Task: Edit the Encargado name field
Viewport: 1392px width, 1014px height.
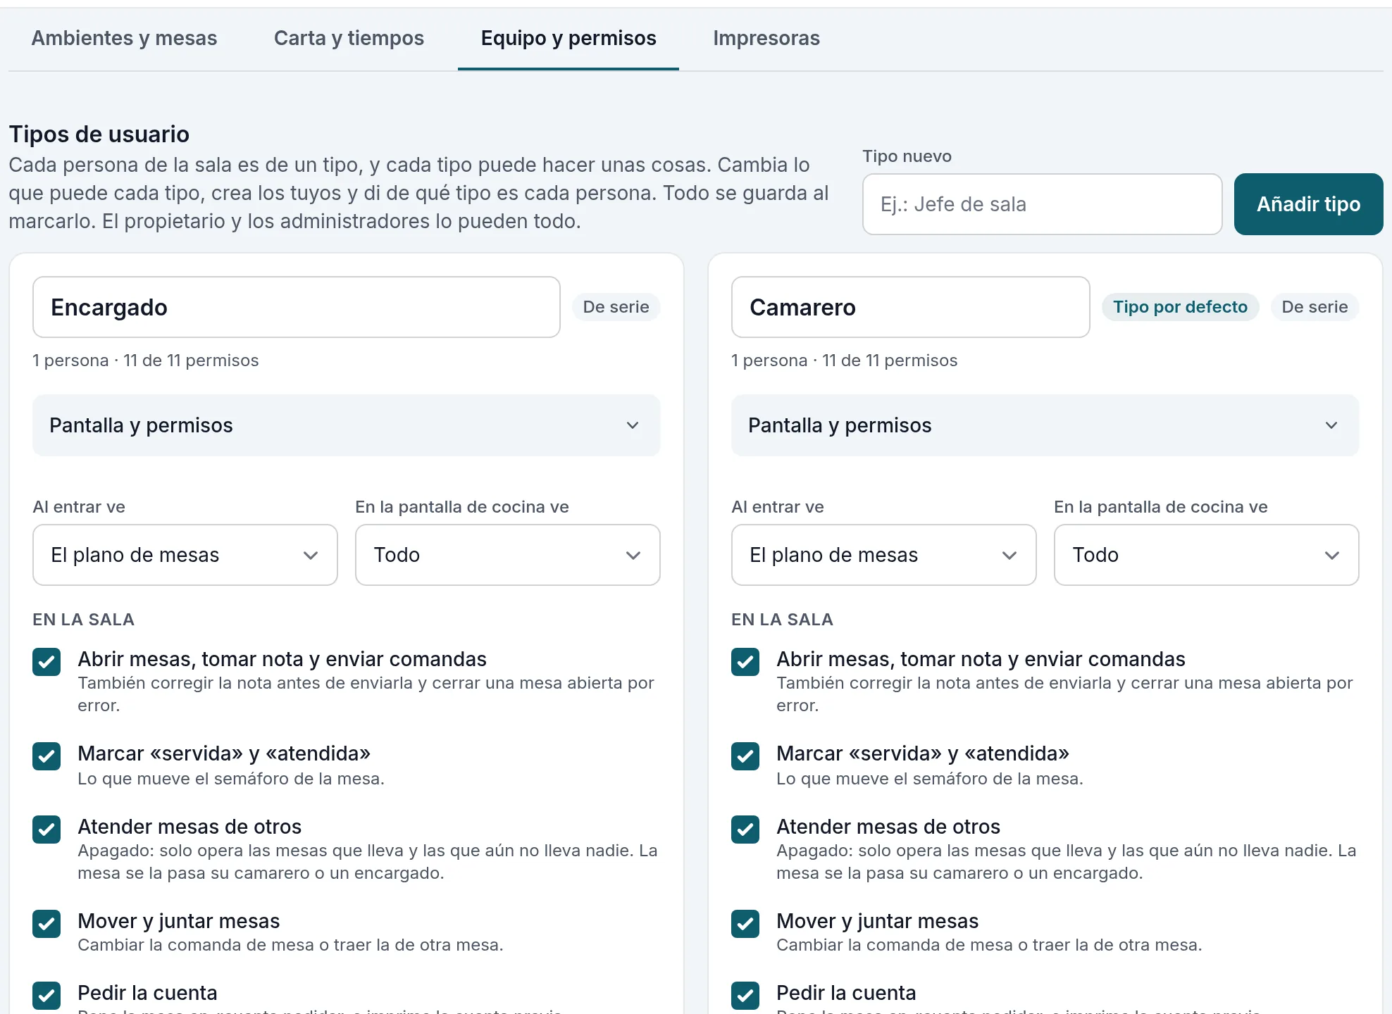Action: point(297,307)
